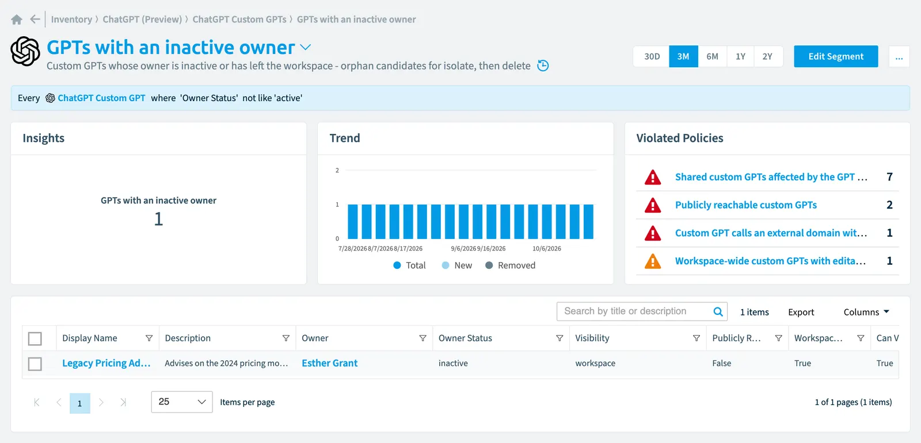The image size is (921, 443).
Task: Click the history clock icon beside description
Action: [543, 66]
